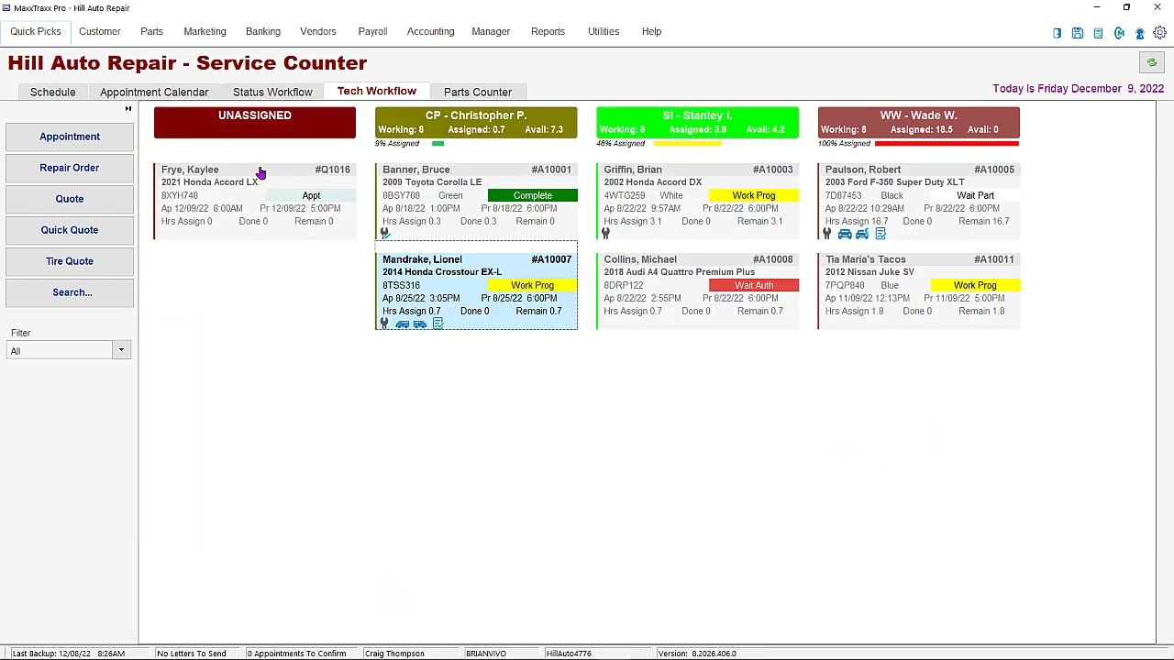Click the Appointment button
The height and width of the screenshot is (660, 1174).
pos(70,137)
